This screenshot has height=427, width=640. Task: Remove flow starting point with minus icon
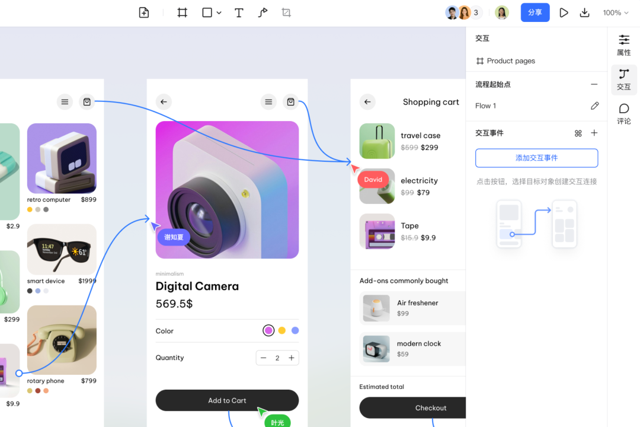(594, 84)
